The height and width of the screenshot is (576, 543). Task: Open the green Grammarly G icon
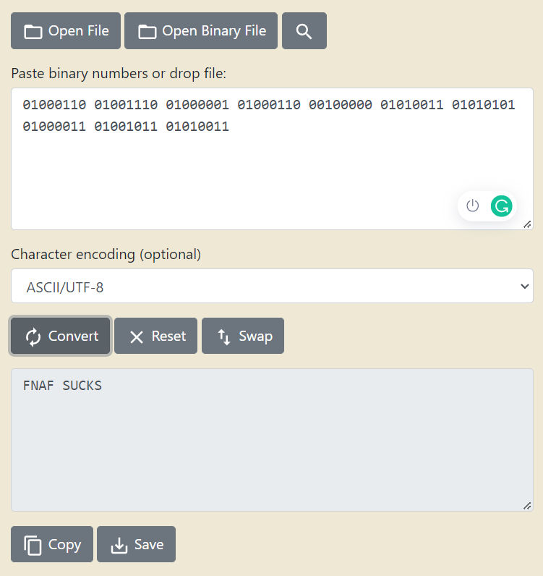502,206
